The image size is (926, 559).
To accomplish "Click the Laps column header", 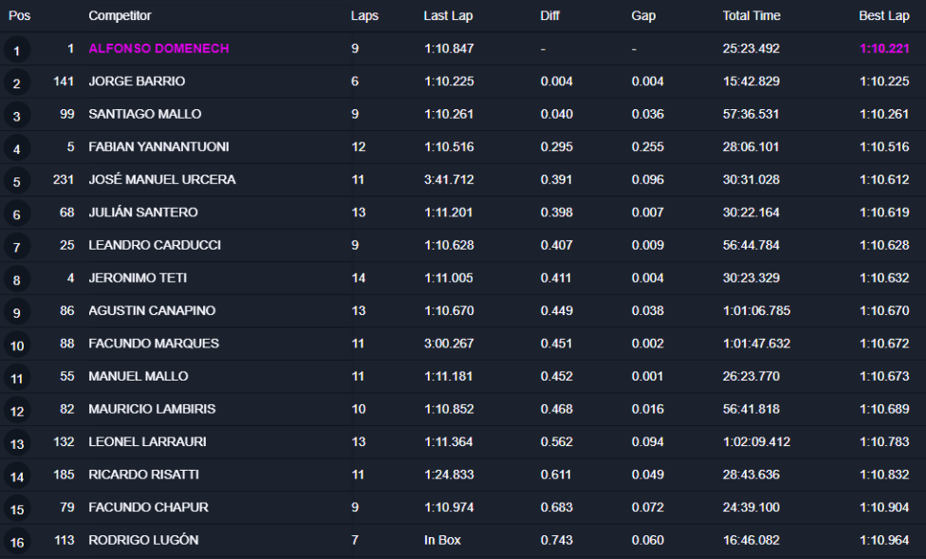I will [x=364, y=16].
